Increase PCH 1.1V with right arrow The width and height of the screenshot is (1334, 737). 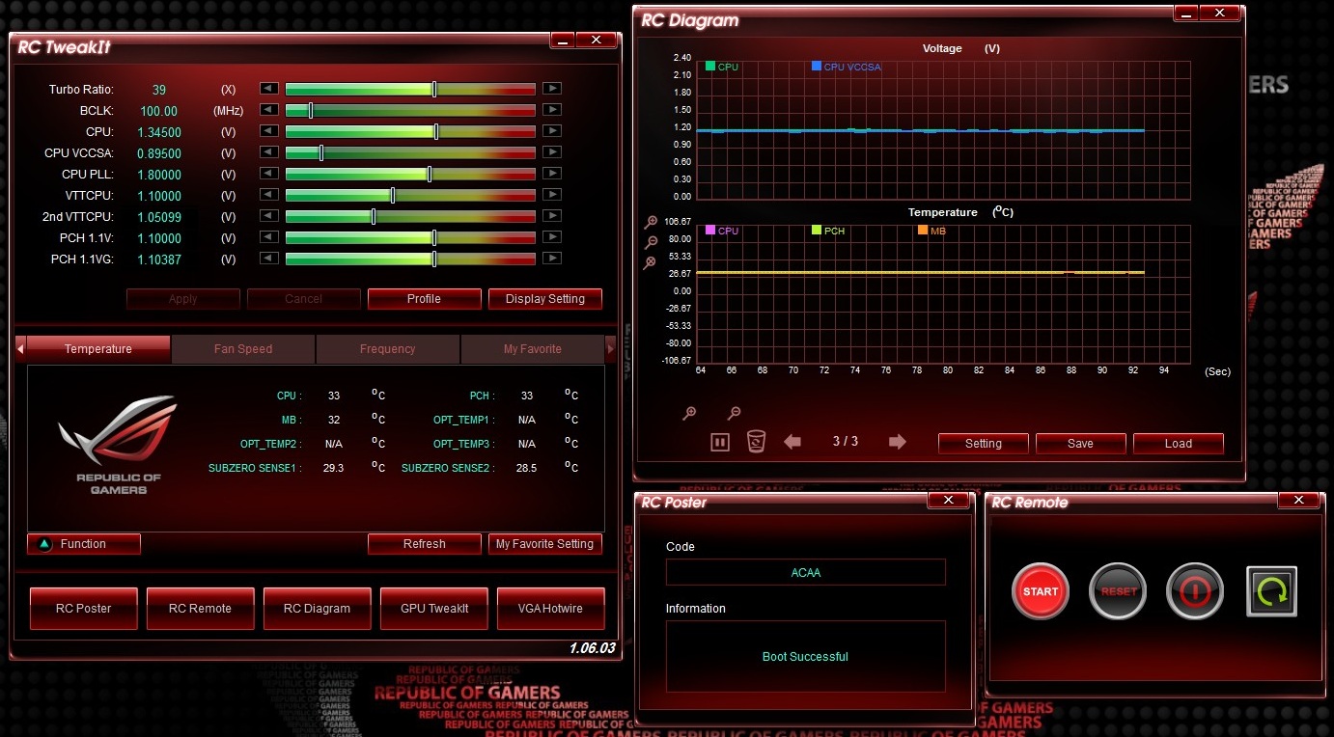click(551, 237)
